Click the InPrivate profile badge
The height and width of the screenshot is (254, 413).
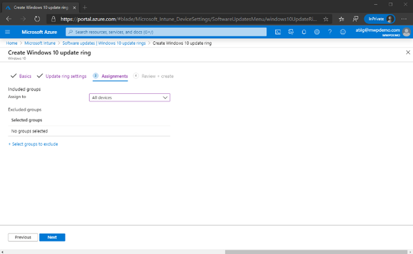click(x=379, y=19)
